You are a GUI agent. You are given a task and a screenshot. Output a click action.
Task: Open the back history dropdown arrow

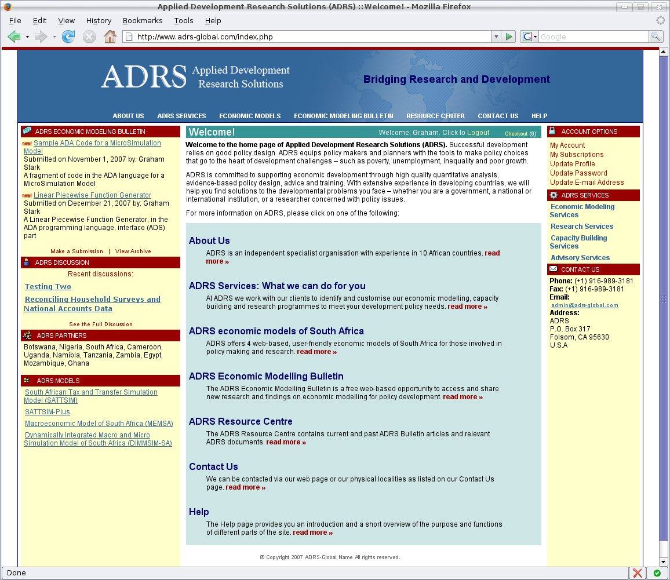point(27,37)
